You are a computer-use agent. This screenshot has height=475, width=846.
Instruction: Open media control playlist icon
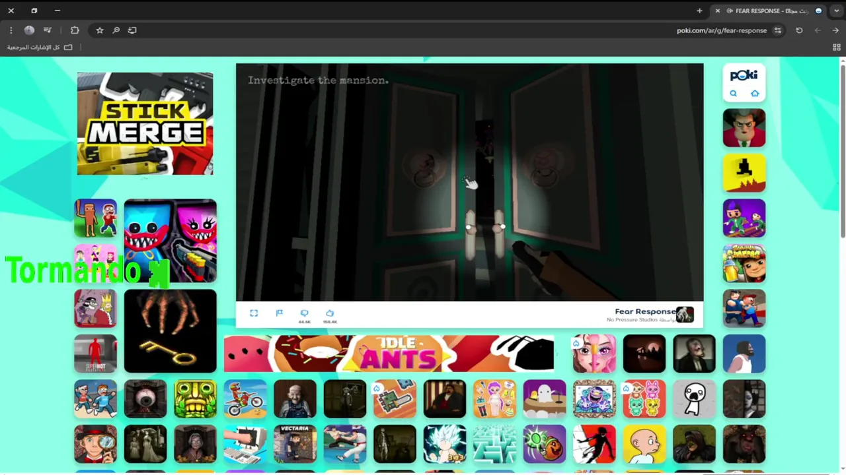(x=48, y=30)
